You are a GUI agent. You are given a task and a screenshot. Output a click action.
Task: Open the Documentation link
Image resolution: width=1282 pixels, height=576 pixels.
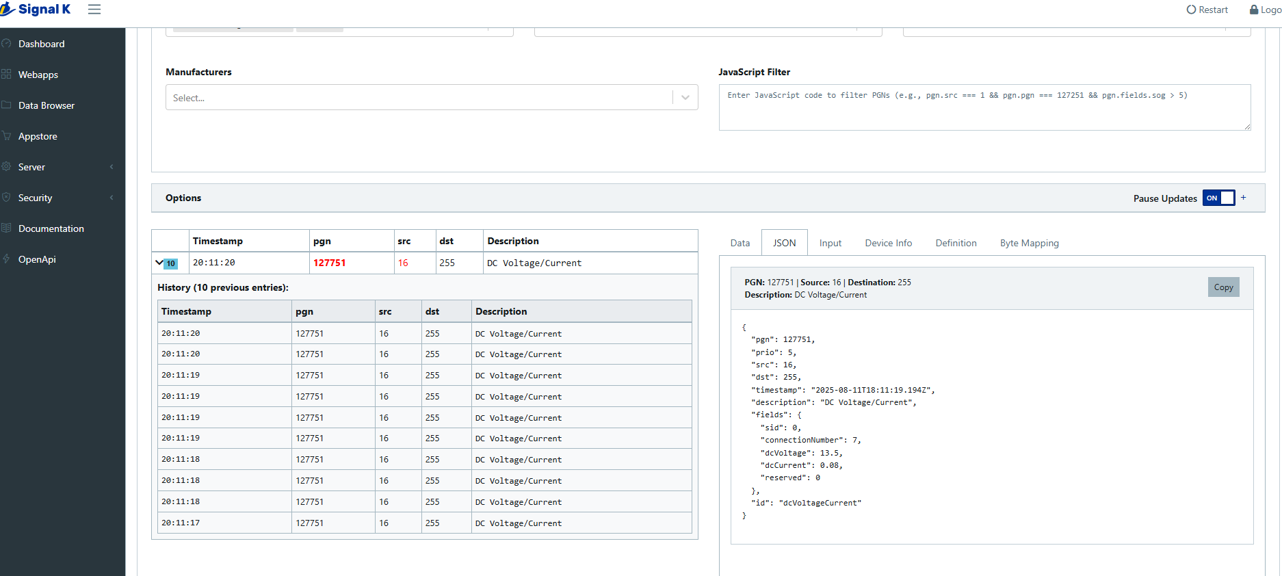51,228
